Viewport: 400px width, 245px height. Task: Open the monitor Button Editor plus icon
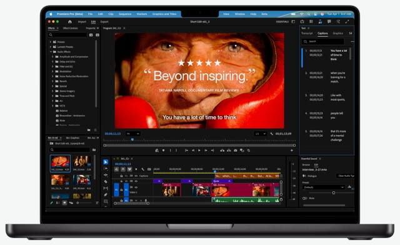[292, 151]
